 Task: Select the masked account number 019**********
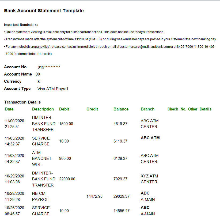pyautogui.click(x=49, y=67)
